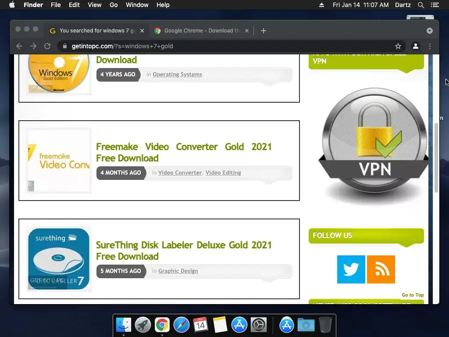The height and width of the screenshot is (337, 449).
Task: Open the Window menu
Action: [137, 5]
